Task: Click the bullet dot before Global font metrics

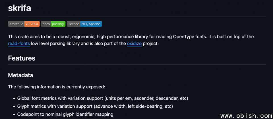Action: [x=14, y=99]
